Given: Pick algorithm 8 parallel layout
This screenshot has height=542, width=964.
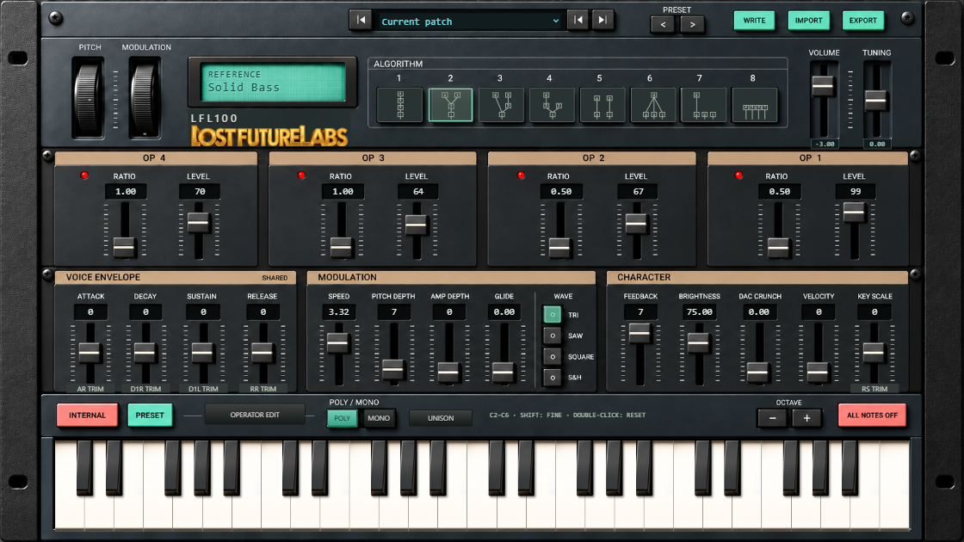Looking at the screenshot, I should (754, 104).
